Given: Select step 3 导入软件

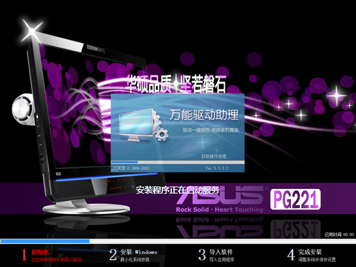Looking at the screenshot, I should point(221,252).
